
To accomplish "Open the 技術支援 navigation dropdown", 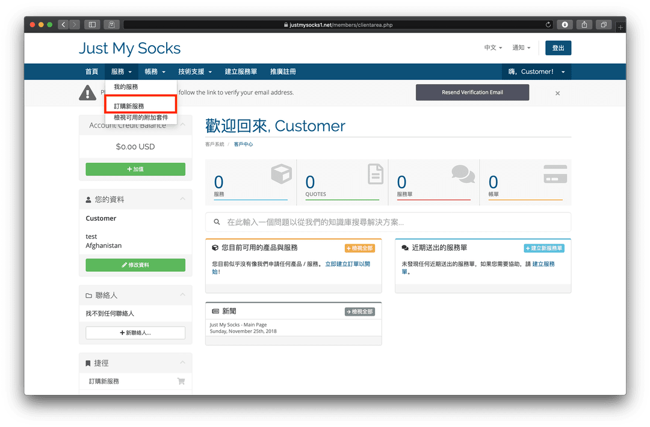I will click(195, 72).
